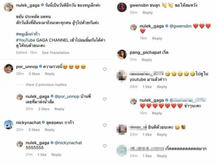This screenshot has width=218, height=164.
Task: Open the @nickynachat mention in reply
Action: pyautogui.click(x=68, y=143)
